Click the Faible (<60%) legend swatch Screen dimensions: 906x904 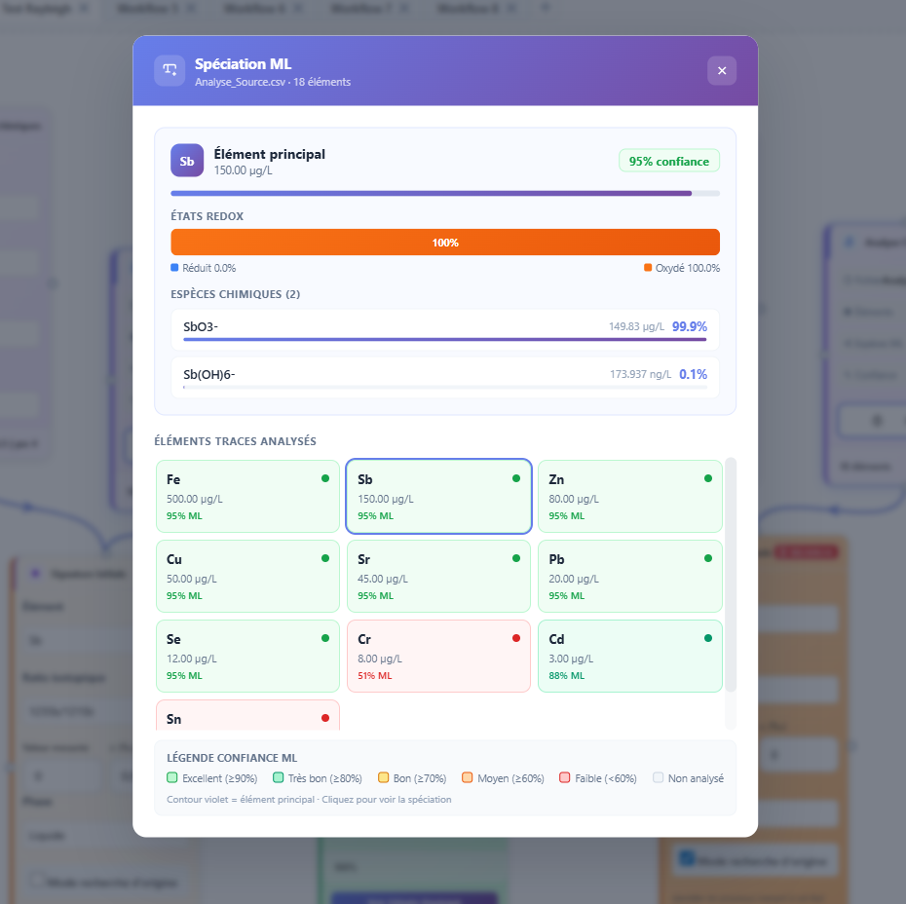pyautogui.click(x=564, y=778)
